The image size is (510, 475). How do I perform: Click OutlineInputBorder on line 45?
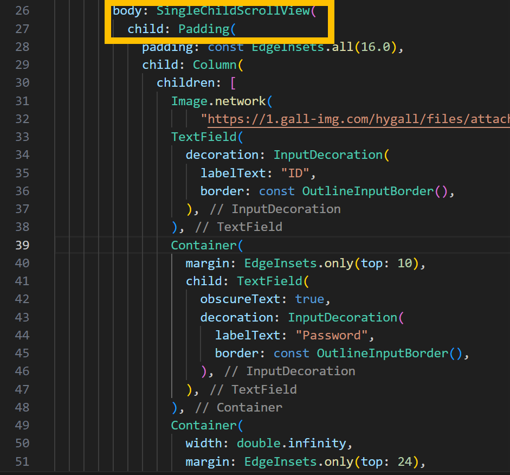coord(383,354)
